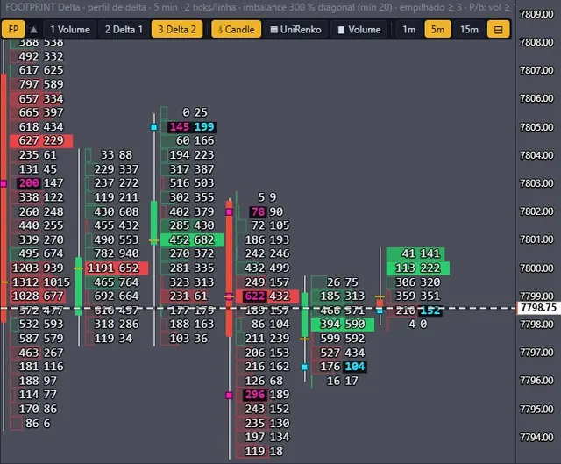Click the cell 599 592
The image size is (561, 464).
tap(343, 339)
